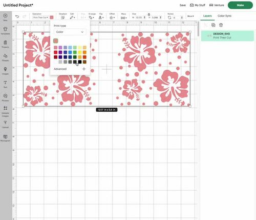Click the green Make button
256x220 pixels.
240,5
